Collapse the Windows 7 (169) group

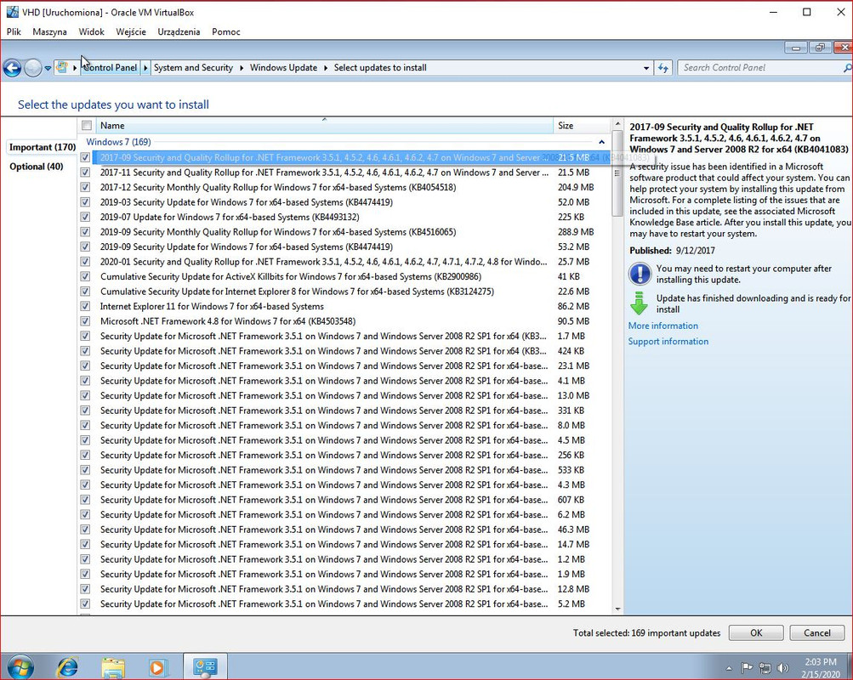click(601, 142)
